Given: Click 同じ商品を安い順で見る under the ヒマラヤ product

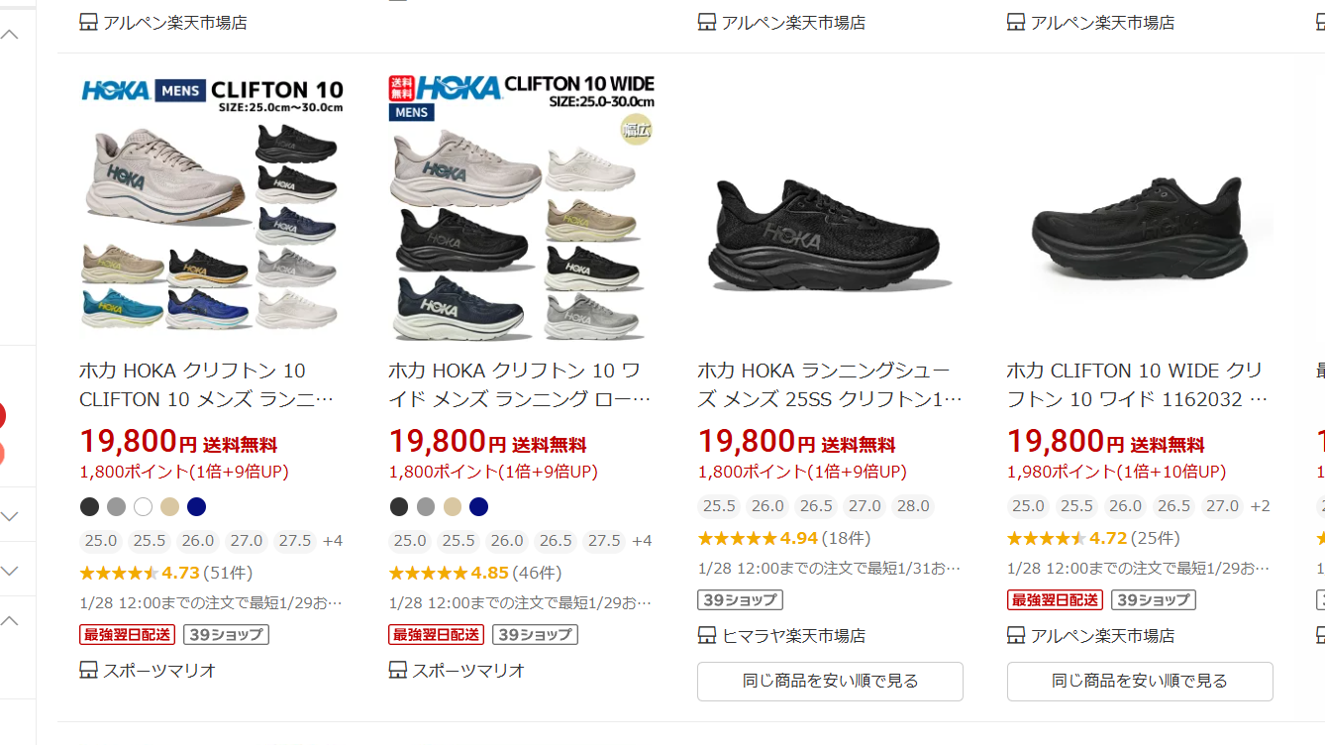Looking at the screenshot, I should click(830, 682).
